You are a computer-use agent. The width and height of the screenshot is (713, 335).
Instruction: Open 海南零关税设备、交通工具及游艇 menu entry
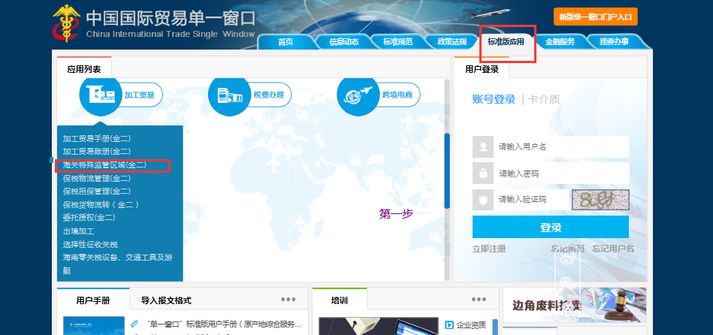coord(118,264)
